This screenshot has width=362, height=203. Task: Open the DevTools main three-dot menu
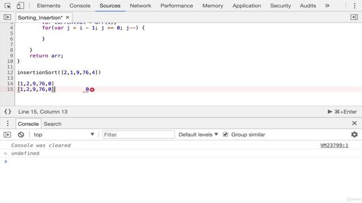point(355,6)
